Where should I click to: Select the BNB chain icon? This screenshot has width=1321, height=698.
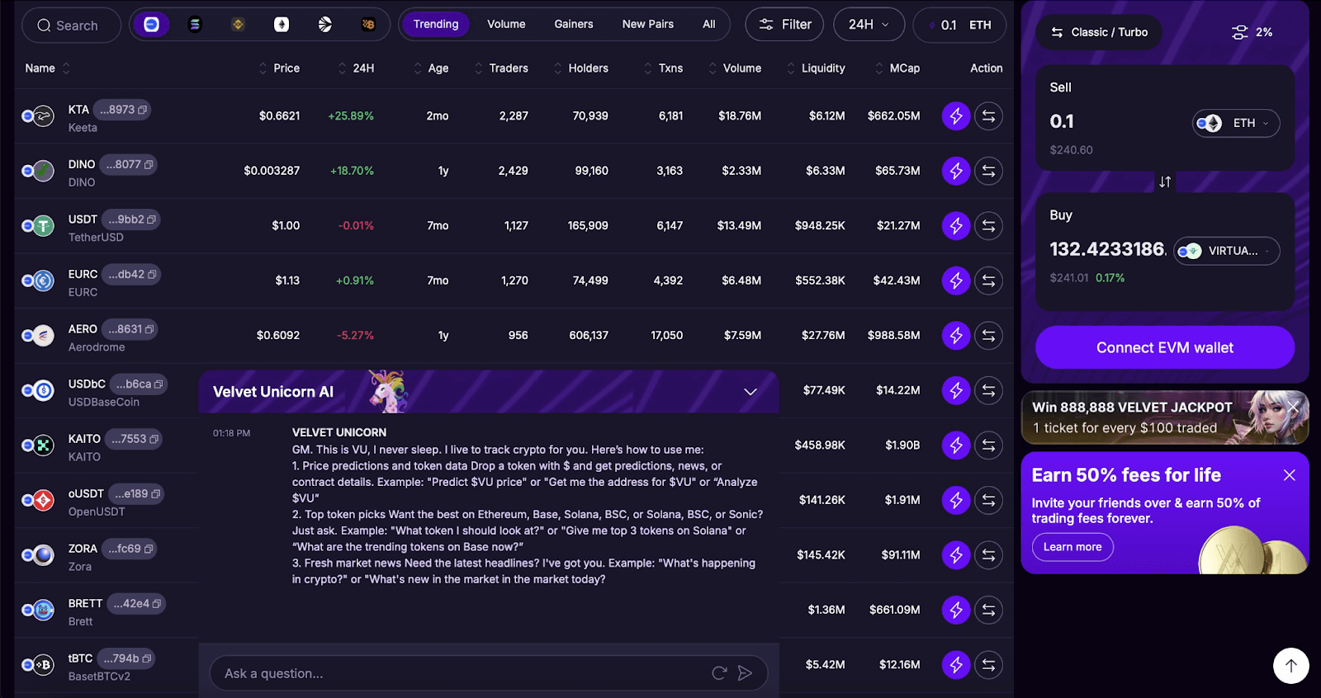pyautogui.click(x=238, y=25)
